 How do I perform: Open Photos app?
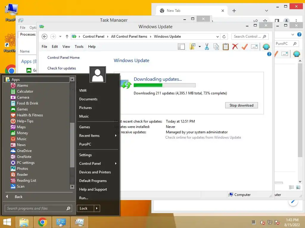[19, 169]
